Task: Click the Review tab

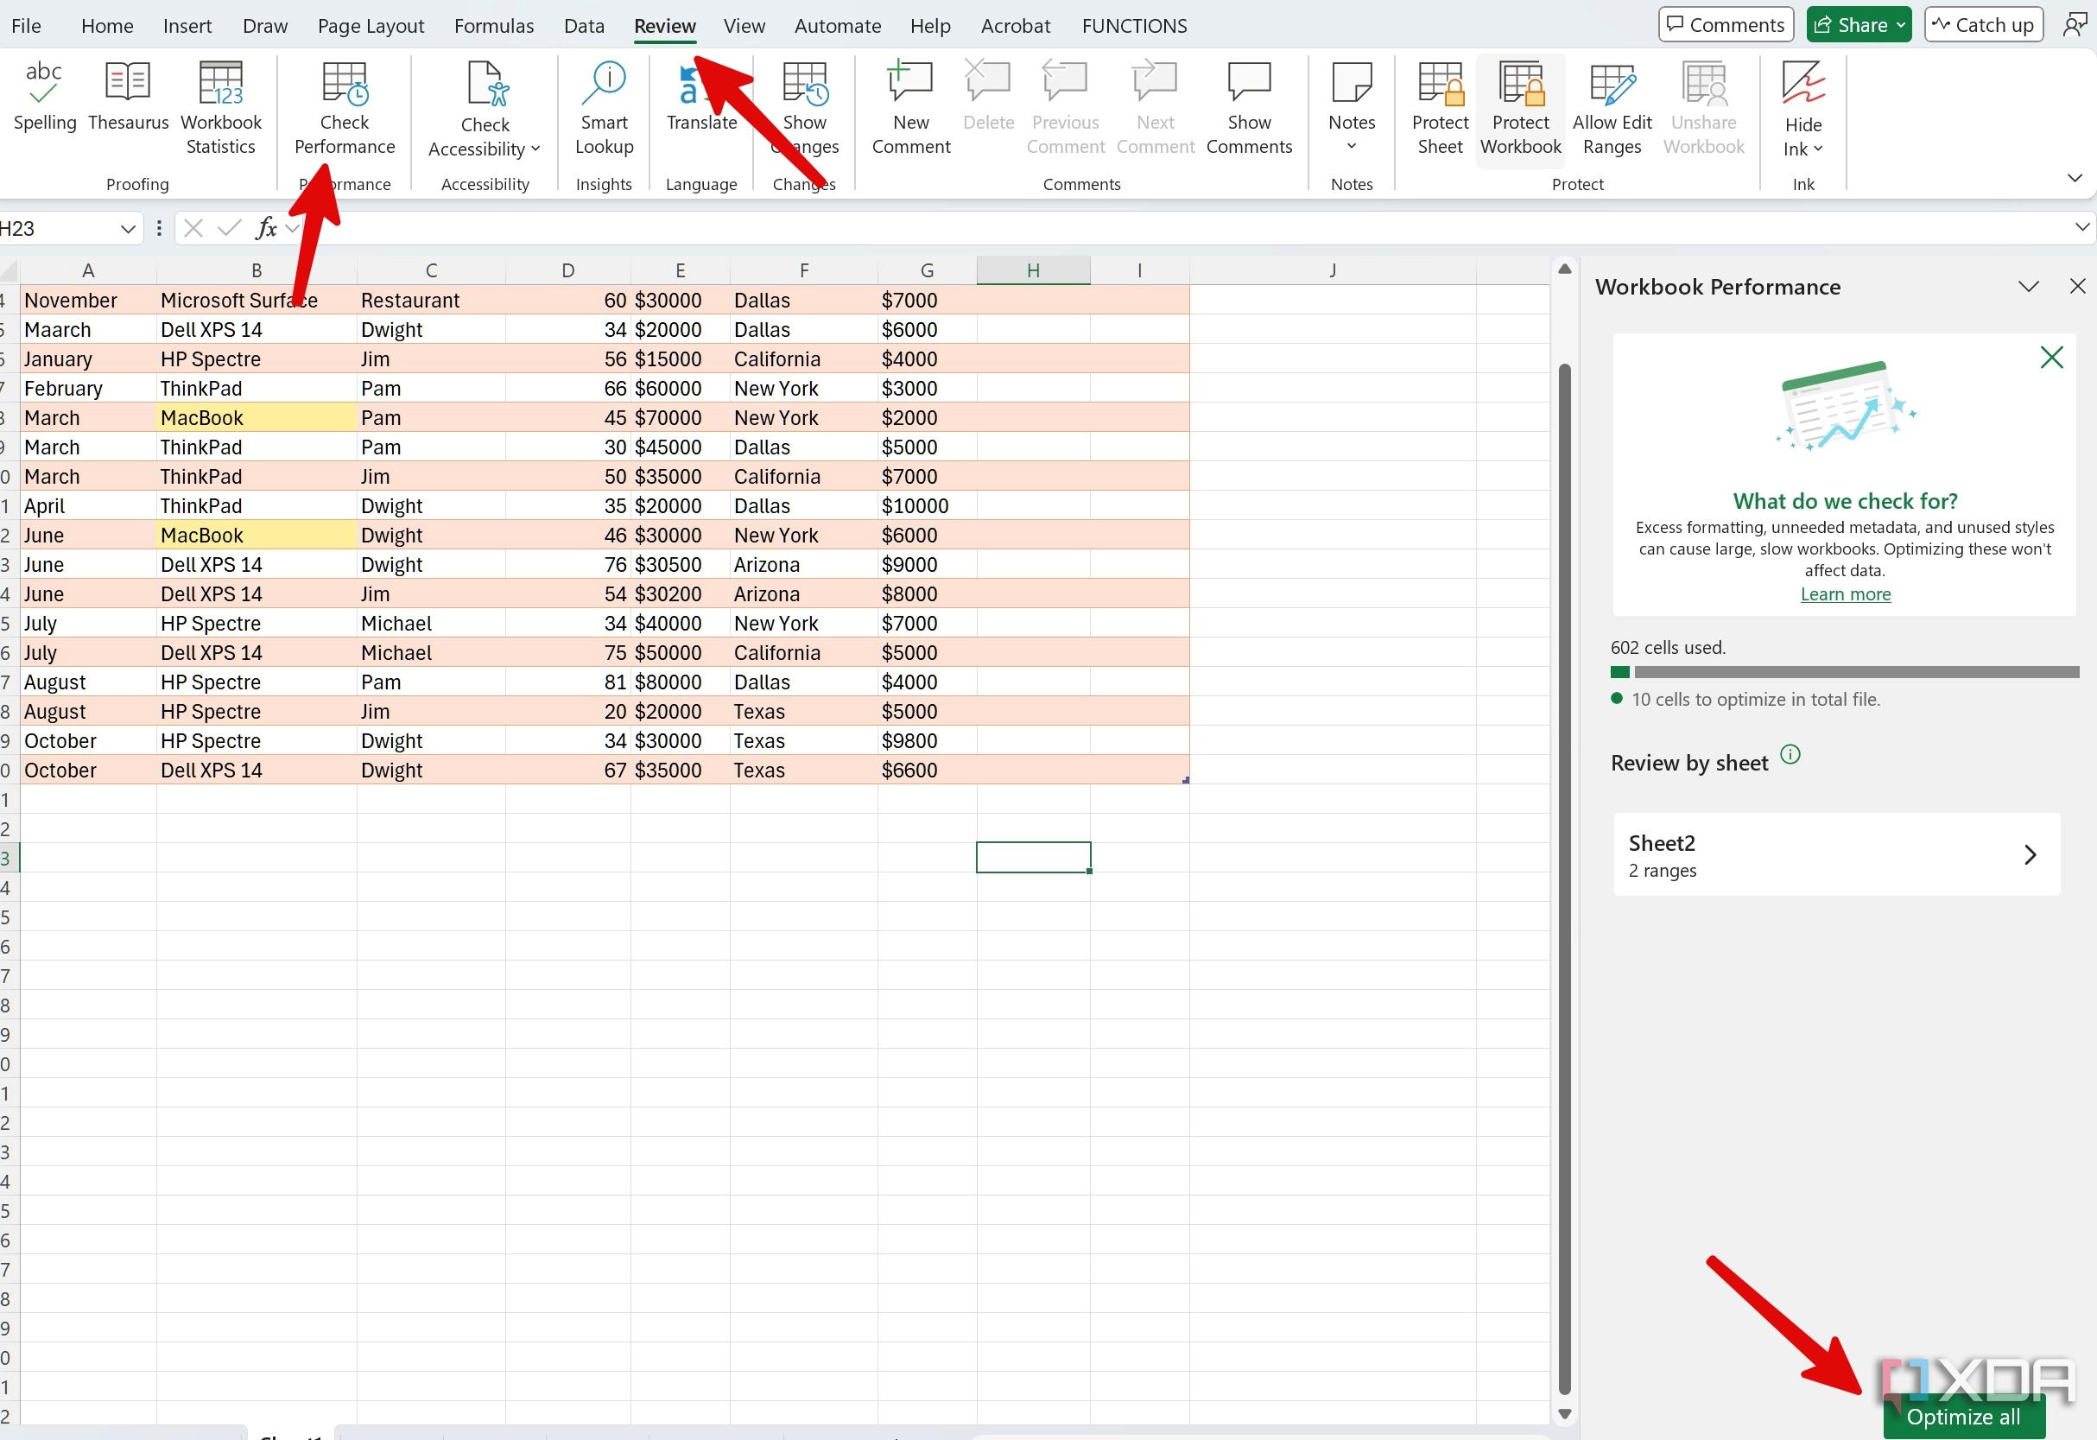Action: [x=663, y=26]
